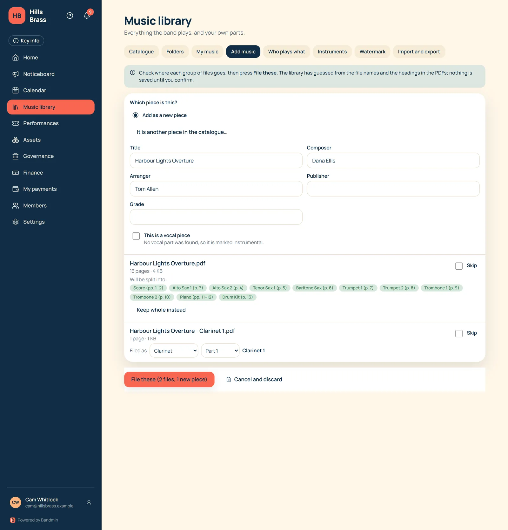
Task: Click the Noticeboard megaphone icon
Action: tap(16, 74)
